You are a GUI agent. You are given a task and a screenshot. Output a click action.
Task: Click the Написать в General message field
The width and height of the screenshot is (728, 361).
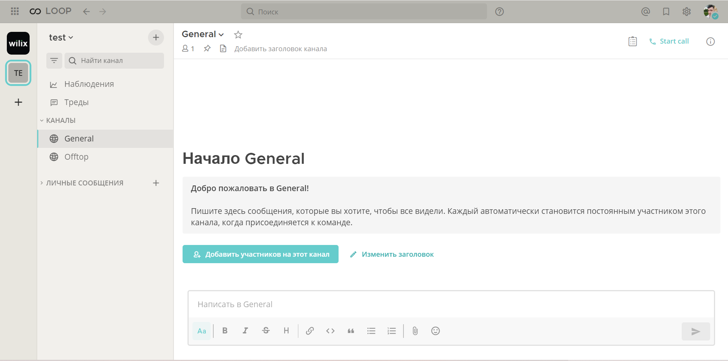(451, 304)
